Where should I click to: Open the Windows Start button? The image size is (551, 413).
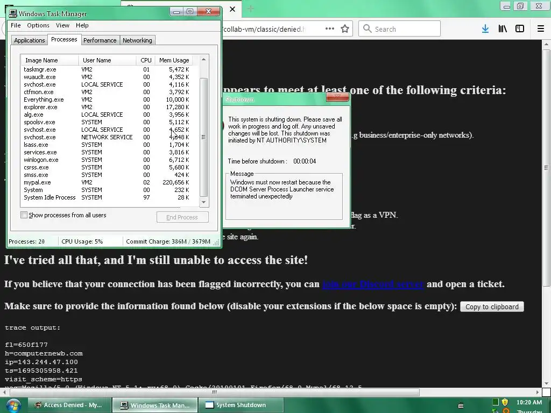pyautogui.click(x=13, y=406)
